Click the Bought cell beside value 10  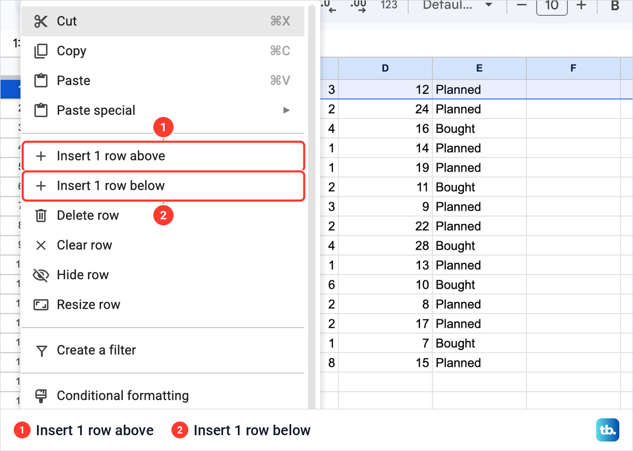(x=479, y=285)
